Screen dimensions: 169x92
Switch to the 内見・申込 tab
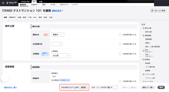tap(32, 17)
